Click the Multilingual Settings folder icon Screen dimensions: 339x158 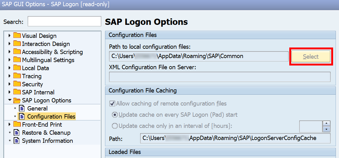[x=17, y=60]
